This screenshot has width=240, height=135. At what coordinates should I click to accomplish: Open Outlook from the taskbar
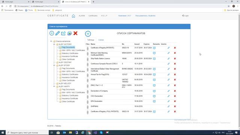point(64,132)
